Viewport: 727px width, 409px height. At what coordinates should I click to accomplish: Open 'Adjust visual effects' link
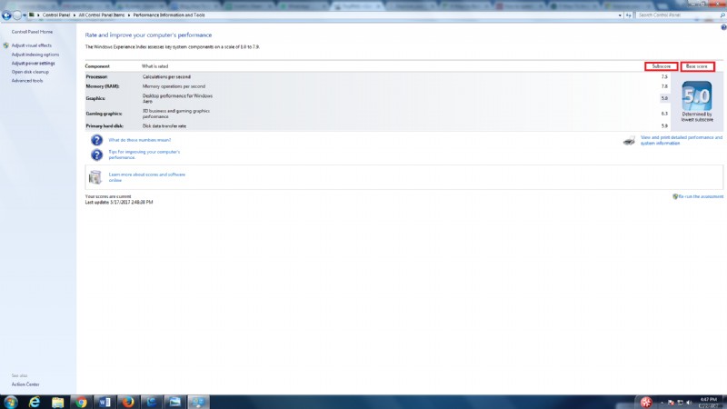pyautogui.click(x=32, y=45)
